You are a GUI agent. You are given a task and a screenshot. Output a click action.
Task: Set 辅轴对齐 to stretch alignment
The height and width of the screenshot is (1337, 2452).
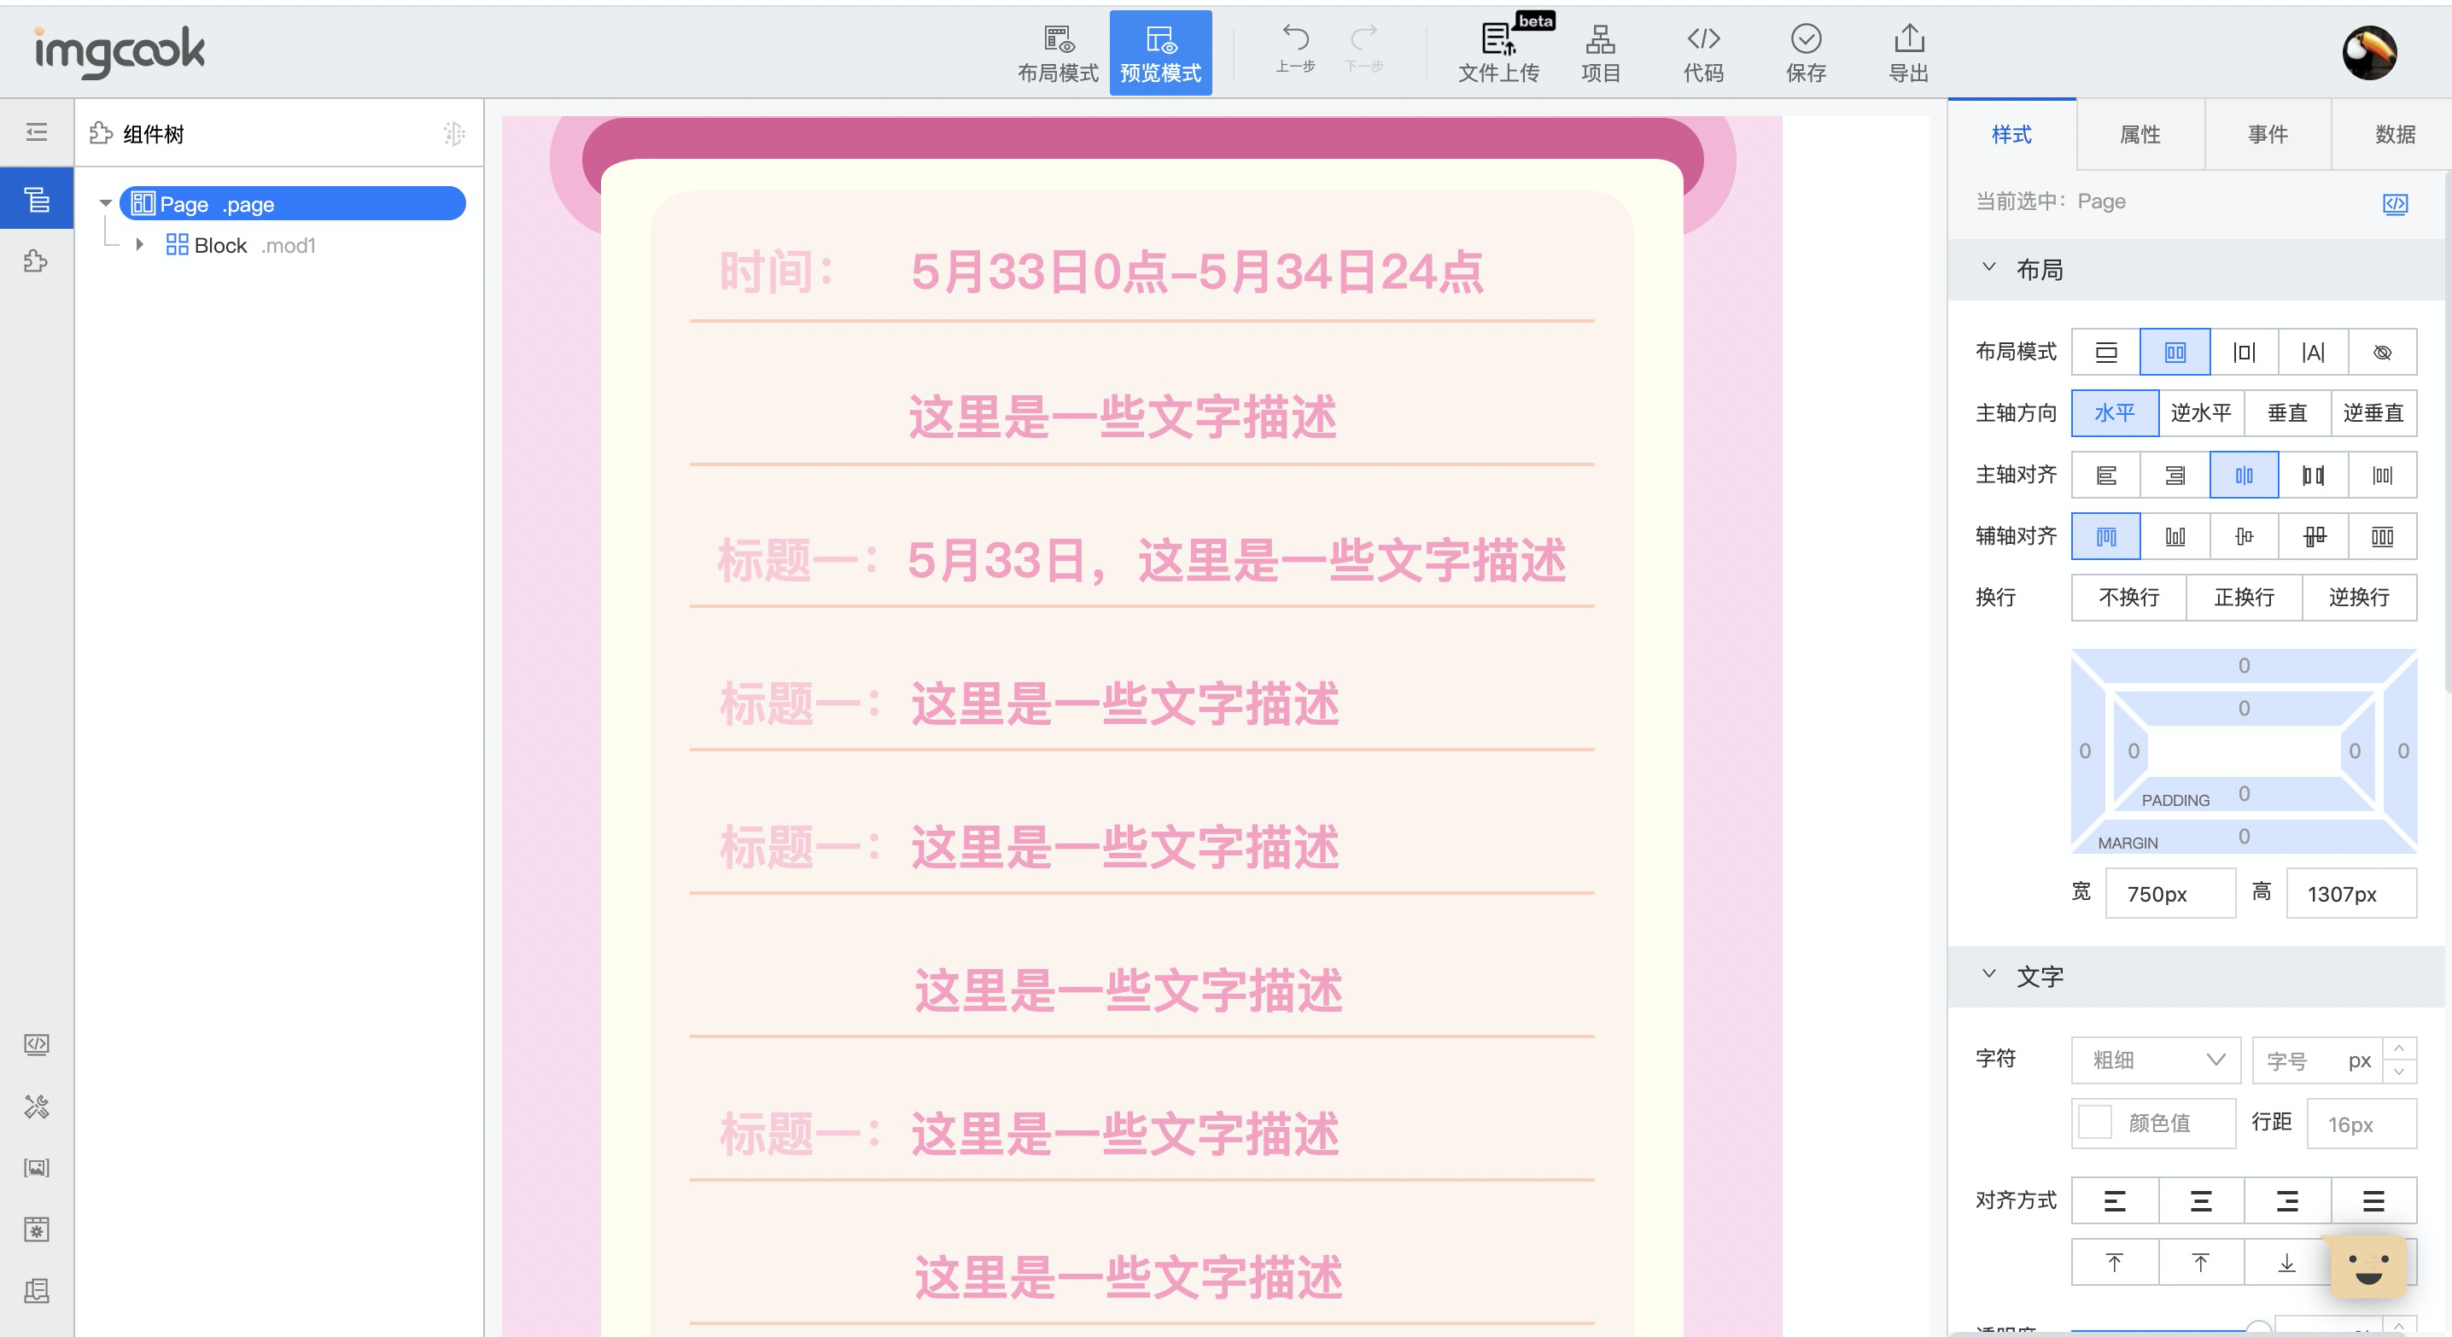coord(2383,537)
